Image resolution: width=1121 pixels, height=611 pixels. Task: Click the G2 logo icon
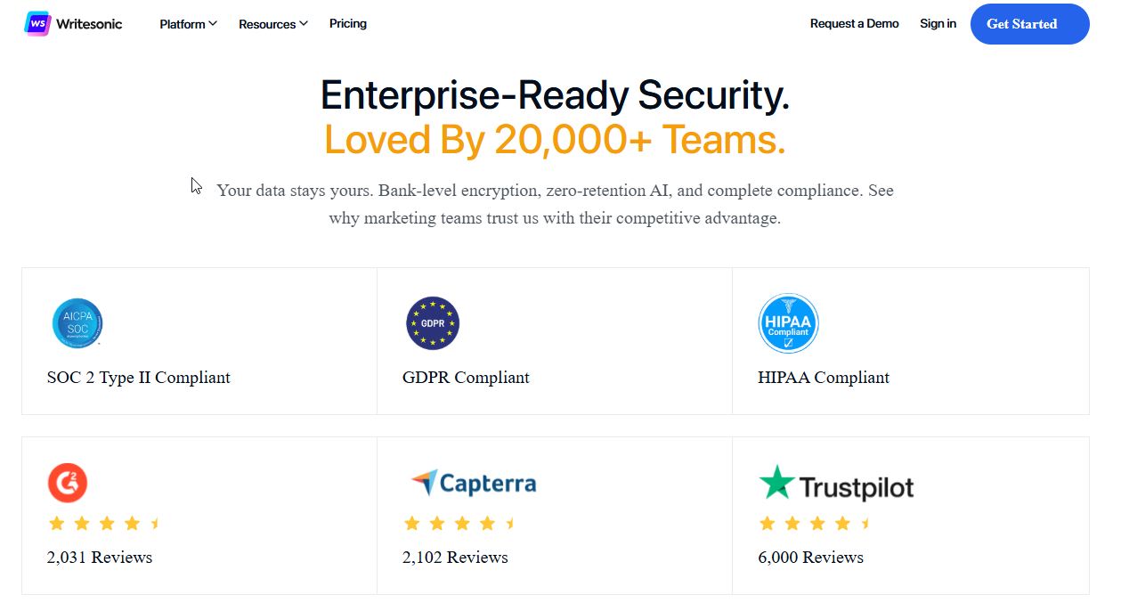pyautogui.click(x=68, y=484)
